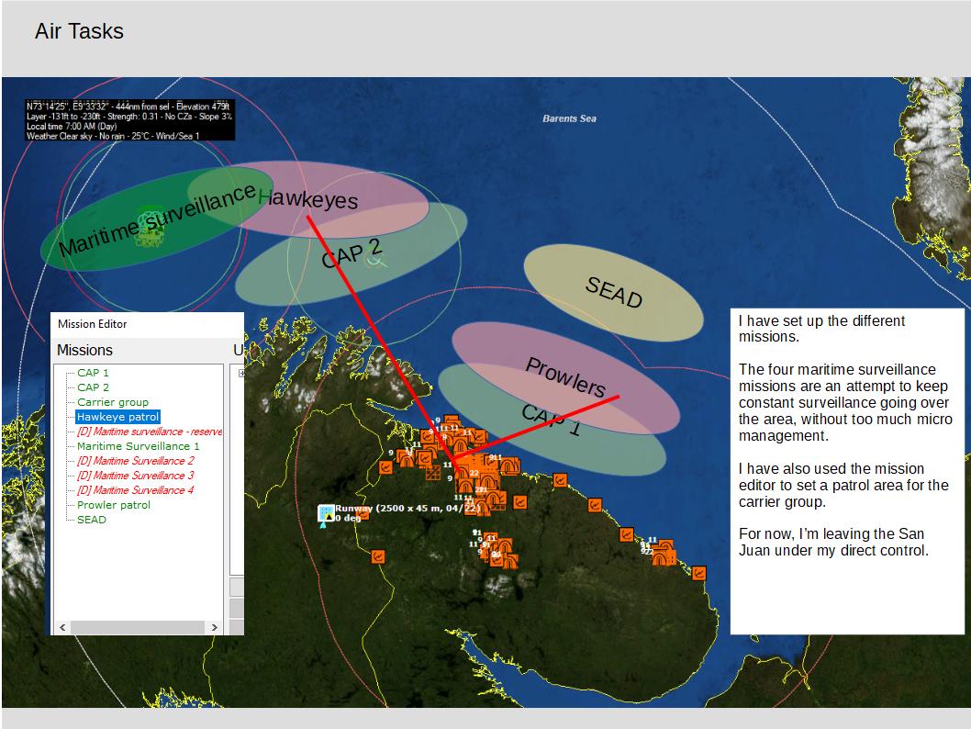Click the Runway (2500 x 45 m) label
971x729 pixels.
[x=408, y=509]
